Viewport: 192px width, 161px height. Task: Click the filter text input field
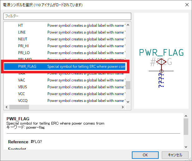coord(67,16)
